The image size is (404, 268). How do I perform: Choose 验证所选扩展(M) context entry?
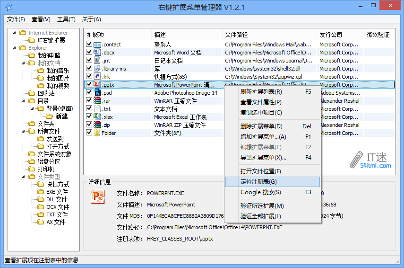[x=273, y=206]
